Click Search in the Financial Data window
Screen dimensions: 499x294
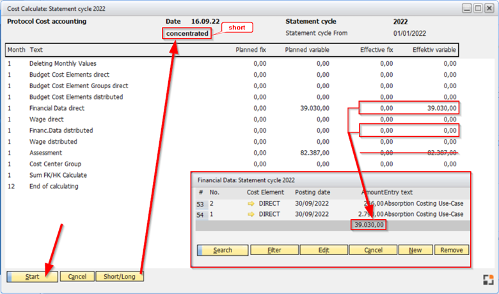[222, 250]
